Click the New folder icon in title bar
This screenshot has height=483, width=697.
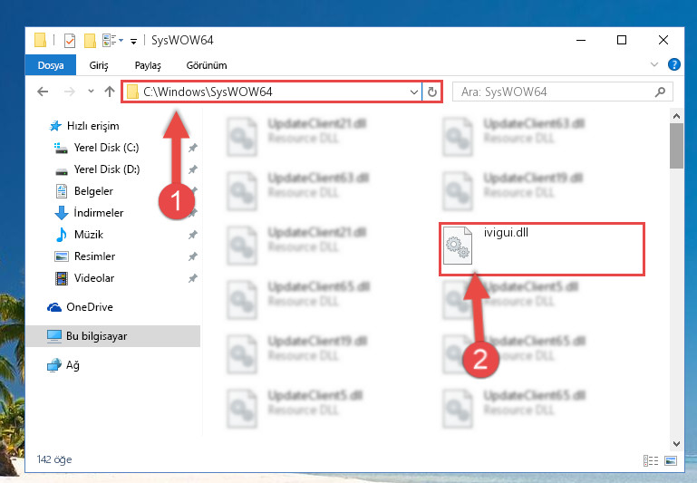pyautogui.click(x=90, y=41)
